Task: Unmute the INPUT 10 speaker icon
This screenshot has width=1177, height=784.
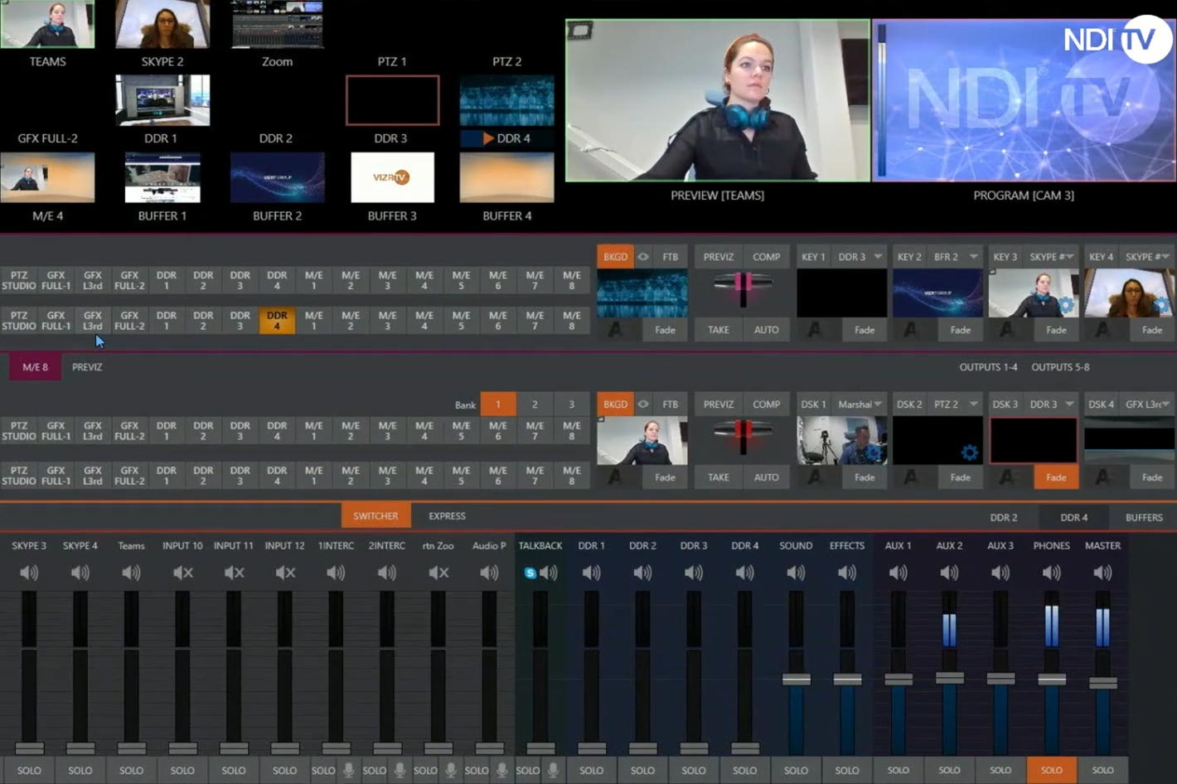Action: [182, 573]
